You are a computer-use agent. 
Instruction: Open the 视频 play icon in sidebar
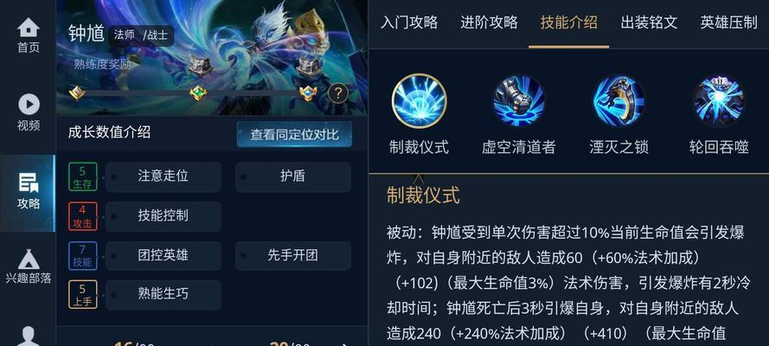click(x=29, y=105)
